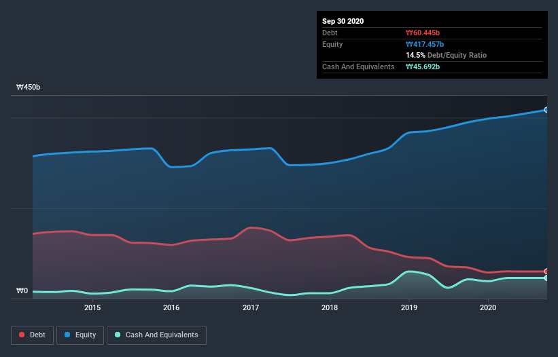The height and width of the screenshot is (357, 558).
Task: Click the 2018 x-axis label
Action: (x=330, y=307)
